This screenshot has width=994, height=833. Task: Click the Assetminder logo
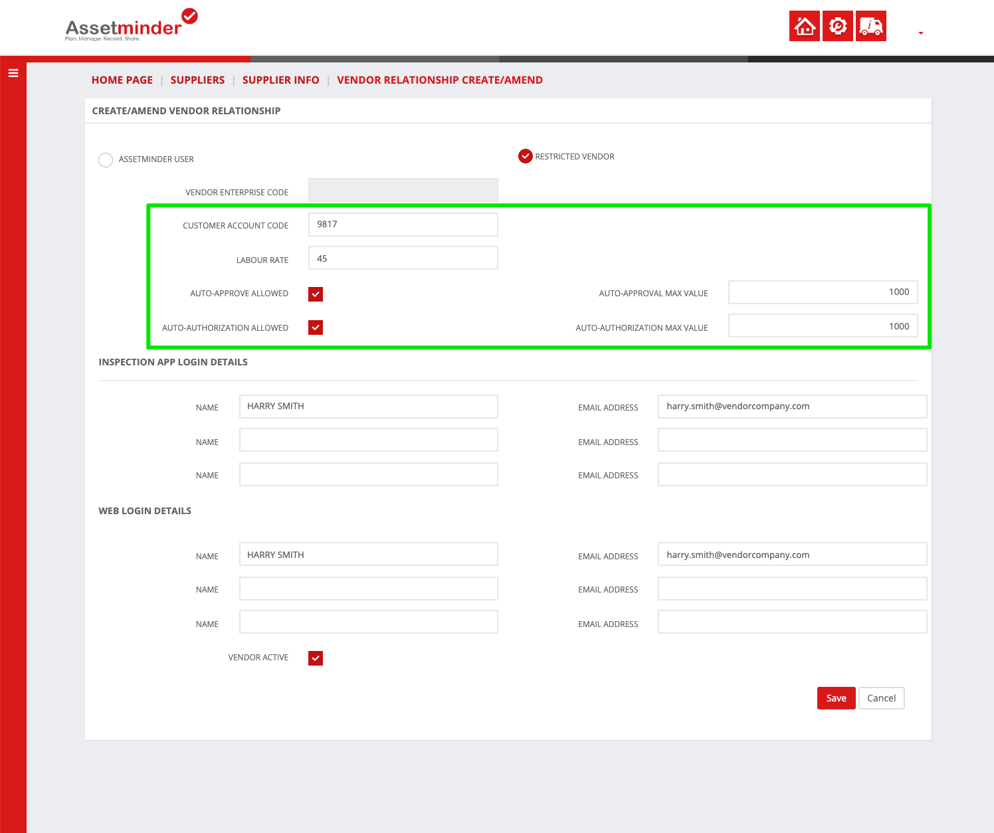pos(131,25)
